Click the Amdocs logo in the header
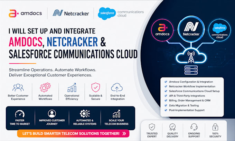 25,13
